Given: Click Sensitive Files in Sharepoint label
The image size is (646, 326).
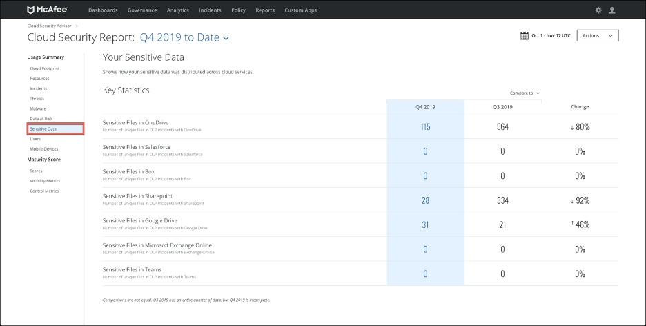Looking at the screenshot, I should (137, 196).
